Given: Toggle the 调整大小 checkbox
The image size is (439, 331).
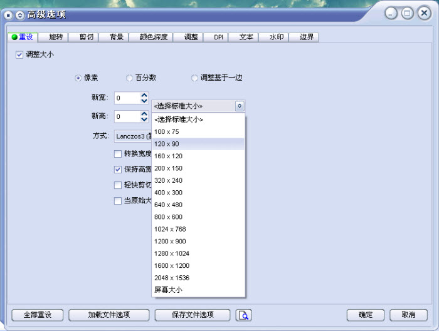Looking at the screenshot, I should pos(19,54).
